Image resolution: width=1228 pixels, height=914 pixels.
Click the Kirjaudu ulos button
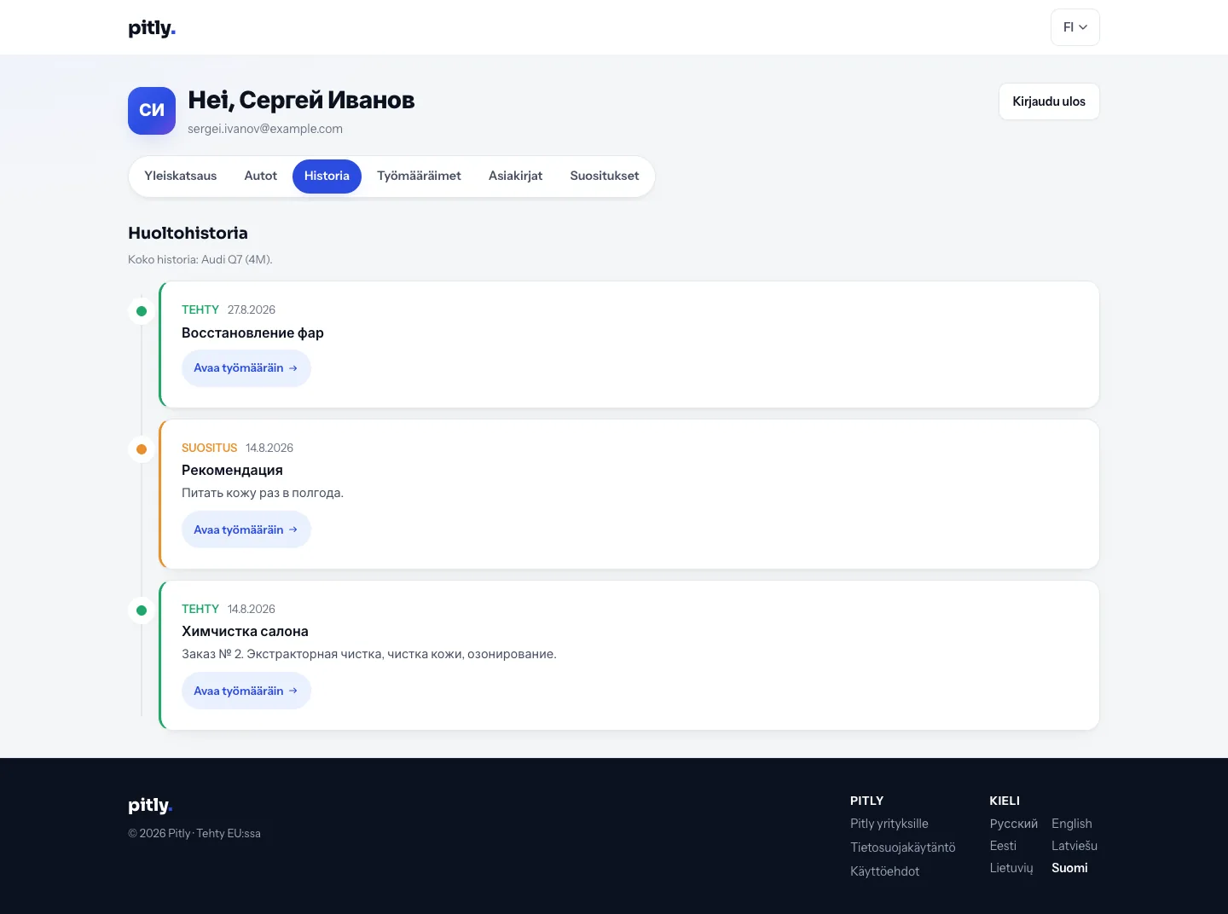(x=1049, y=101)
